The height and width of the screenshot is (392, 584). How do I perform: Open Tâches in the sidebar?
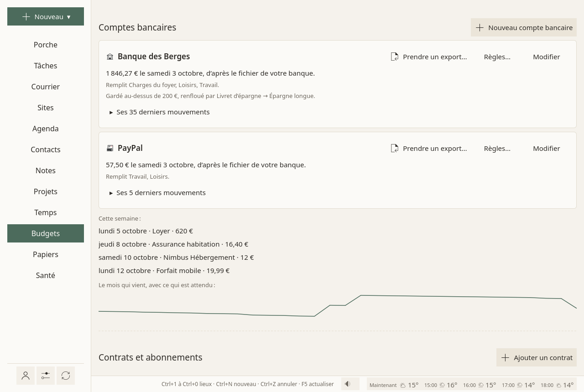coord(46,66)
